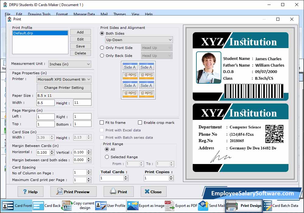
Task: Open the Send Mail tool
Action: pos(211,206)
